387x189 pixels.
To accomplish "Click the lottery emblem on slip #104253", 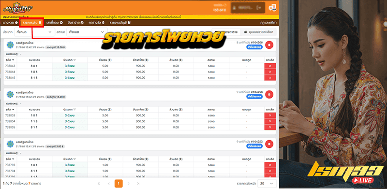I will [x=10, y=144].
